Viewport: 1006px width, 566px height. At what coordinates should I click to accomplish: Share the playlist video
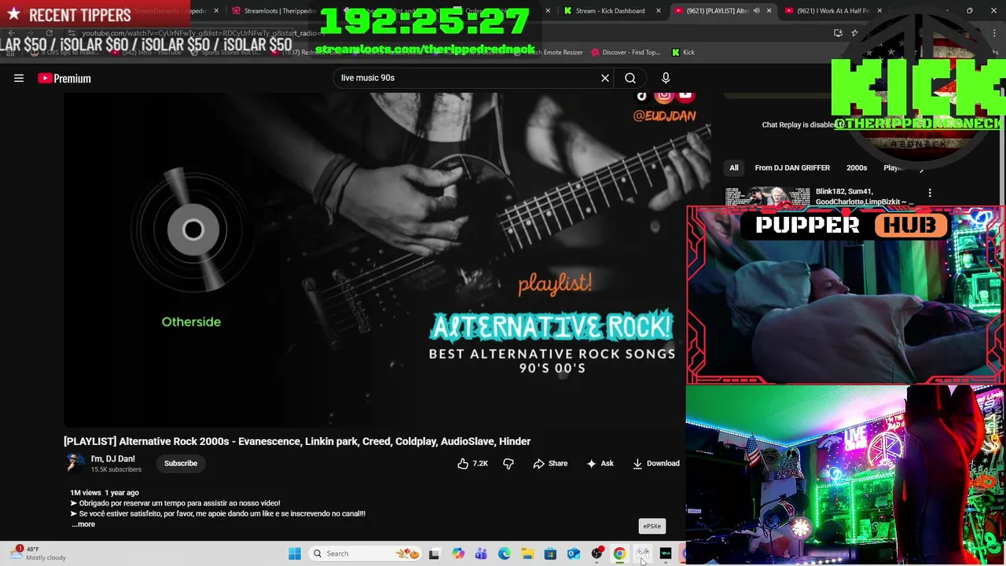click(x=550, y=463)
